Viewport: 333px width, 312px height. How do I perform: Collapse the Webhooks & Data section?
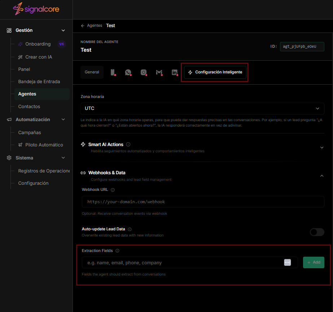(x=322, y=176)
